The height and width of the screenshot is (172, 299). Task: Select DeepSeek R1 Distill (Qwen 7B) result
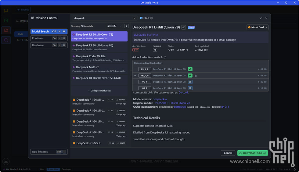point(99,36)
